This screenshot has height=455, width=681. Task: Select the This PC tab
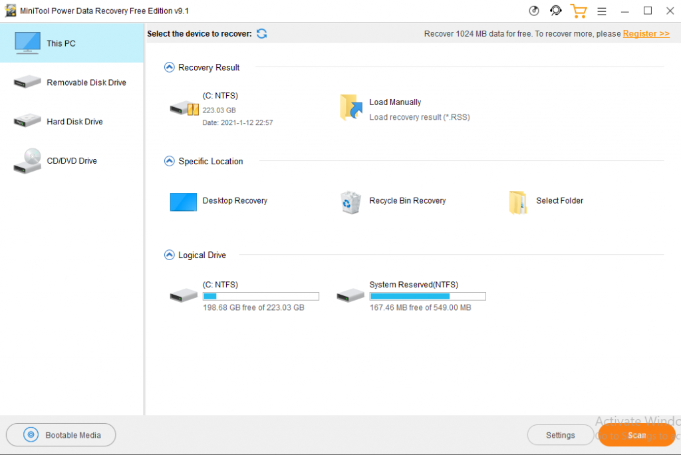[x=72, y=43]
